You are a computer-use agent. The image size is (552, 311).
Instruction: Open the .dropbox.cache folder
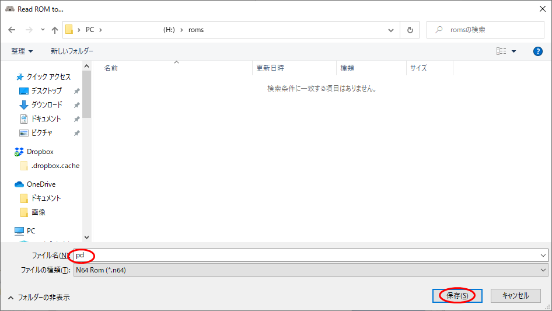(x=55, y=166)
